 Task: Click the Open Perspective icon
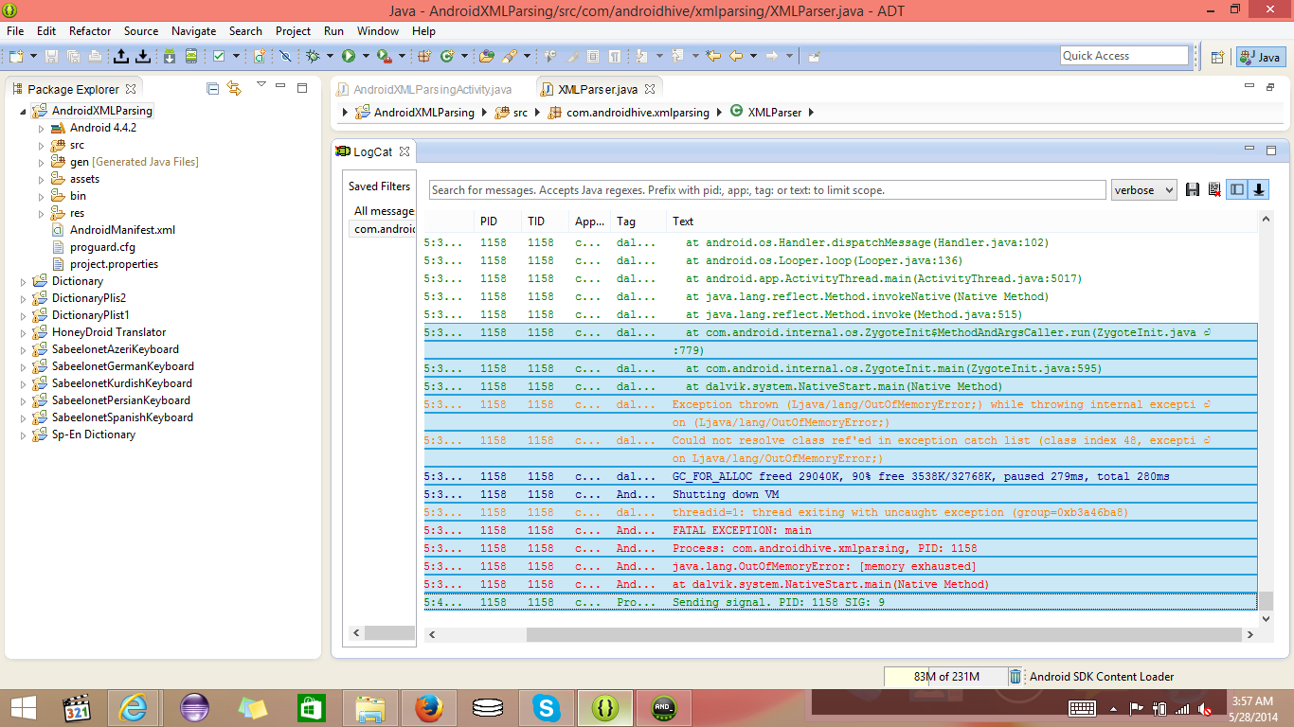point(1218,57)
